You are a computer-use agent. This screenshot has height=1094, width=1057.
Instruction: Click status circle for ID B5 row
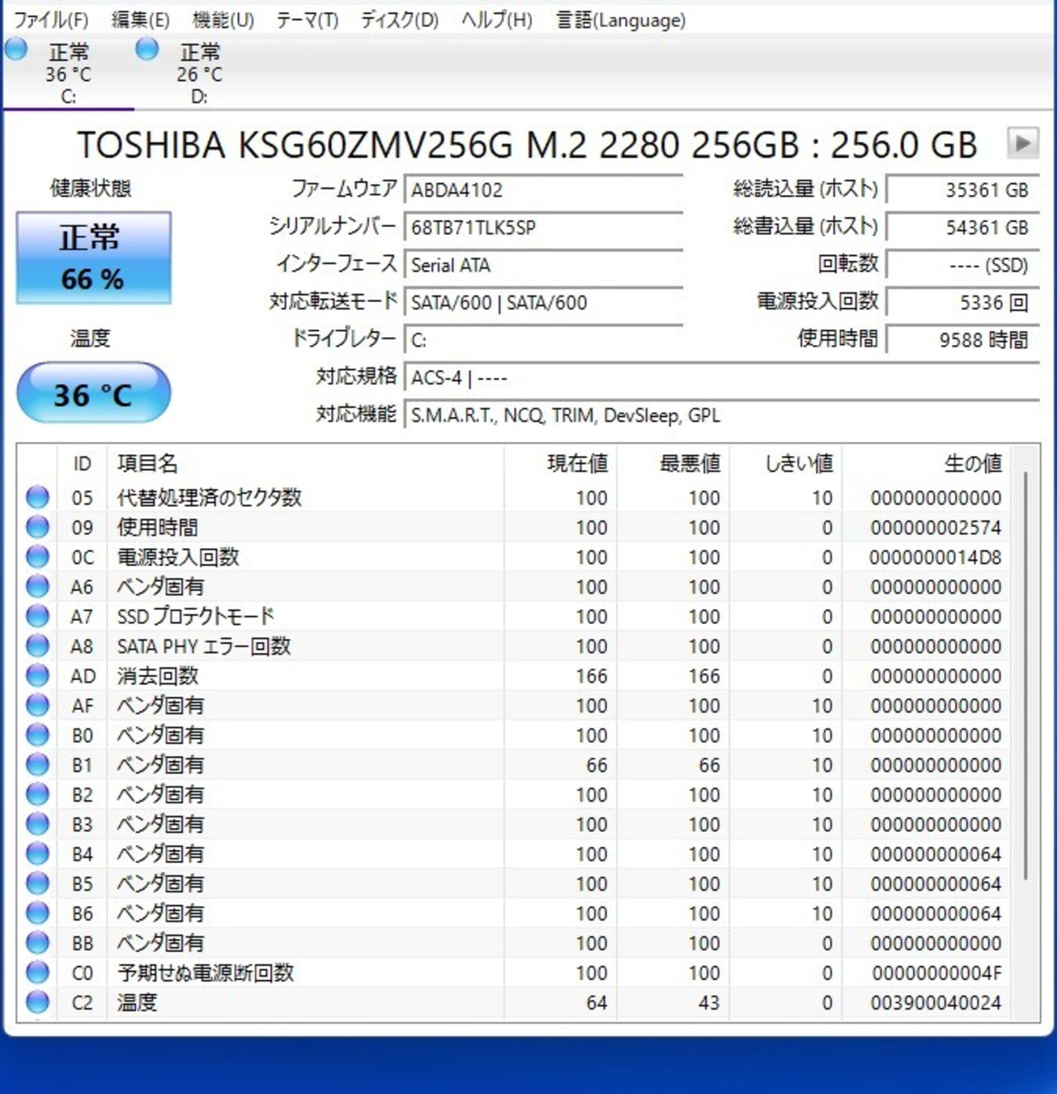click(37, 883)
